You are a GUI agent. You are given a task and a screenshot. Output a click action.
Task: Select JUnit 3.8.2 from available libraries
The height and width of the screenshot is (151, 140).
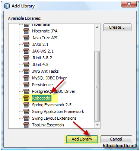coord(42,58)
